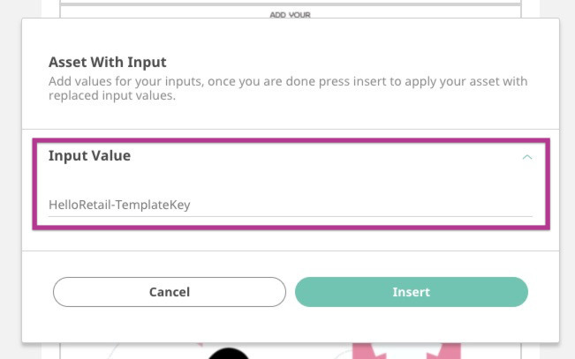Click the underline beneath the HelloRetail-TemplateKey field
575x359 pixels.
(x=290, y=216)
